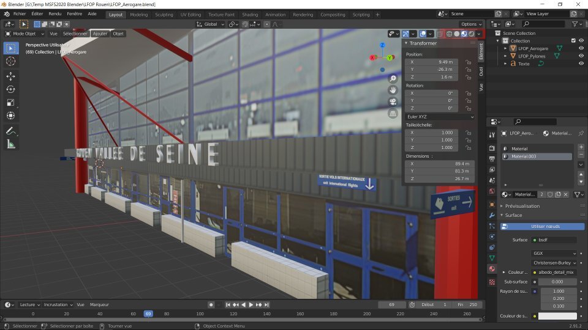Image resolution: width=588 pixels, height=330 pixels.
Task: Click the play animation button
Action: pos(251,304)
